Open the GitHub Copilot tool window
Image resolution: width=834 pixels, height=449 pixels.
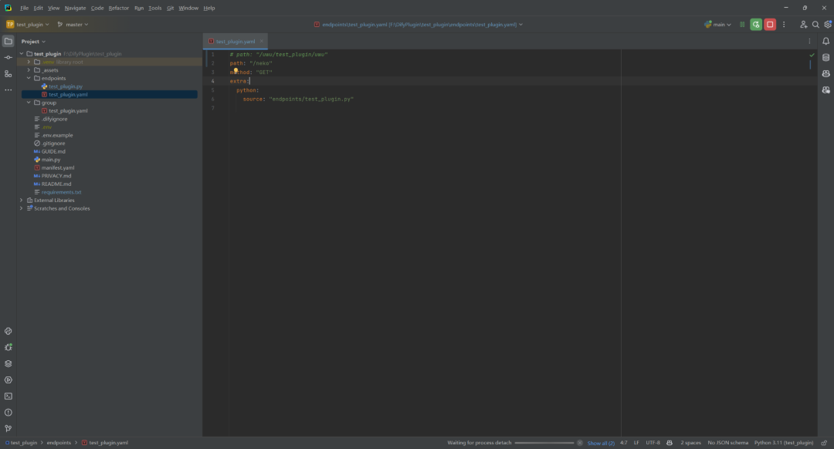pos(826,74)
